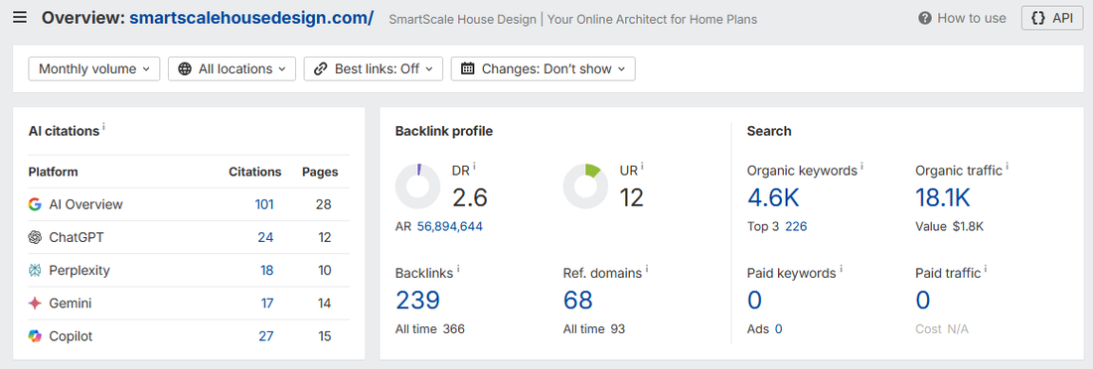Screen dimensions: 1093x369
Task: Click the AR value 56,894,644
Action: pos(449,226)
